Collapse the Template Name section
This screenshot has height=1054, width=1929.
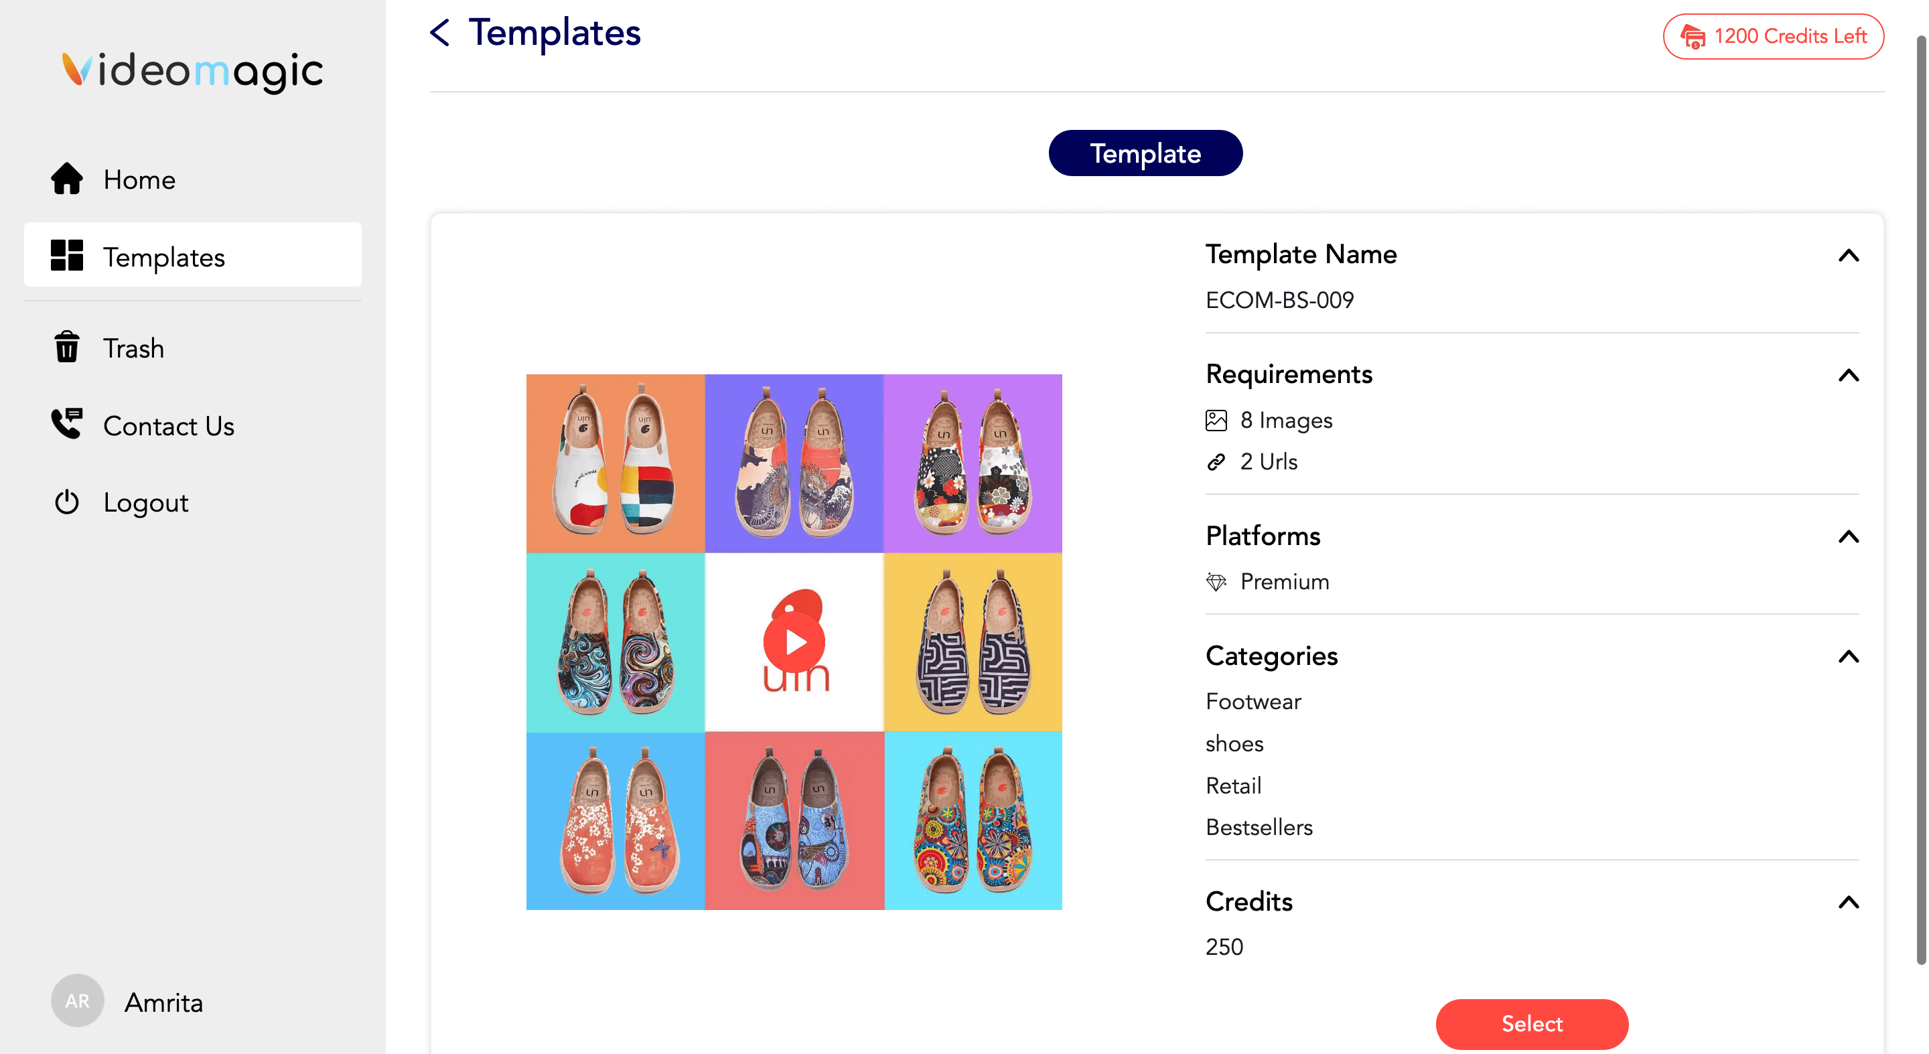click(x=1848, y=255)
